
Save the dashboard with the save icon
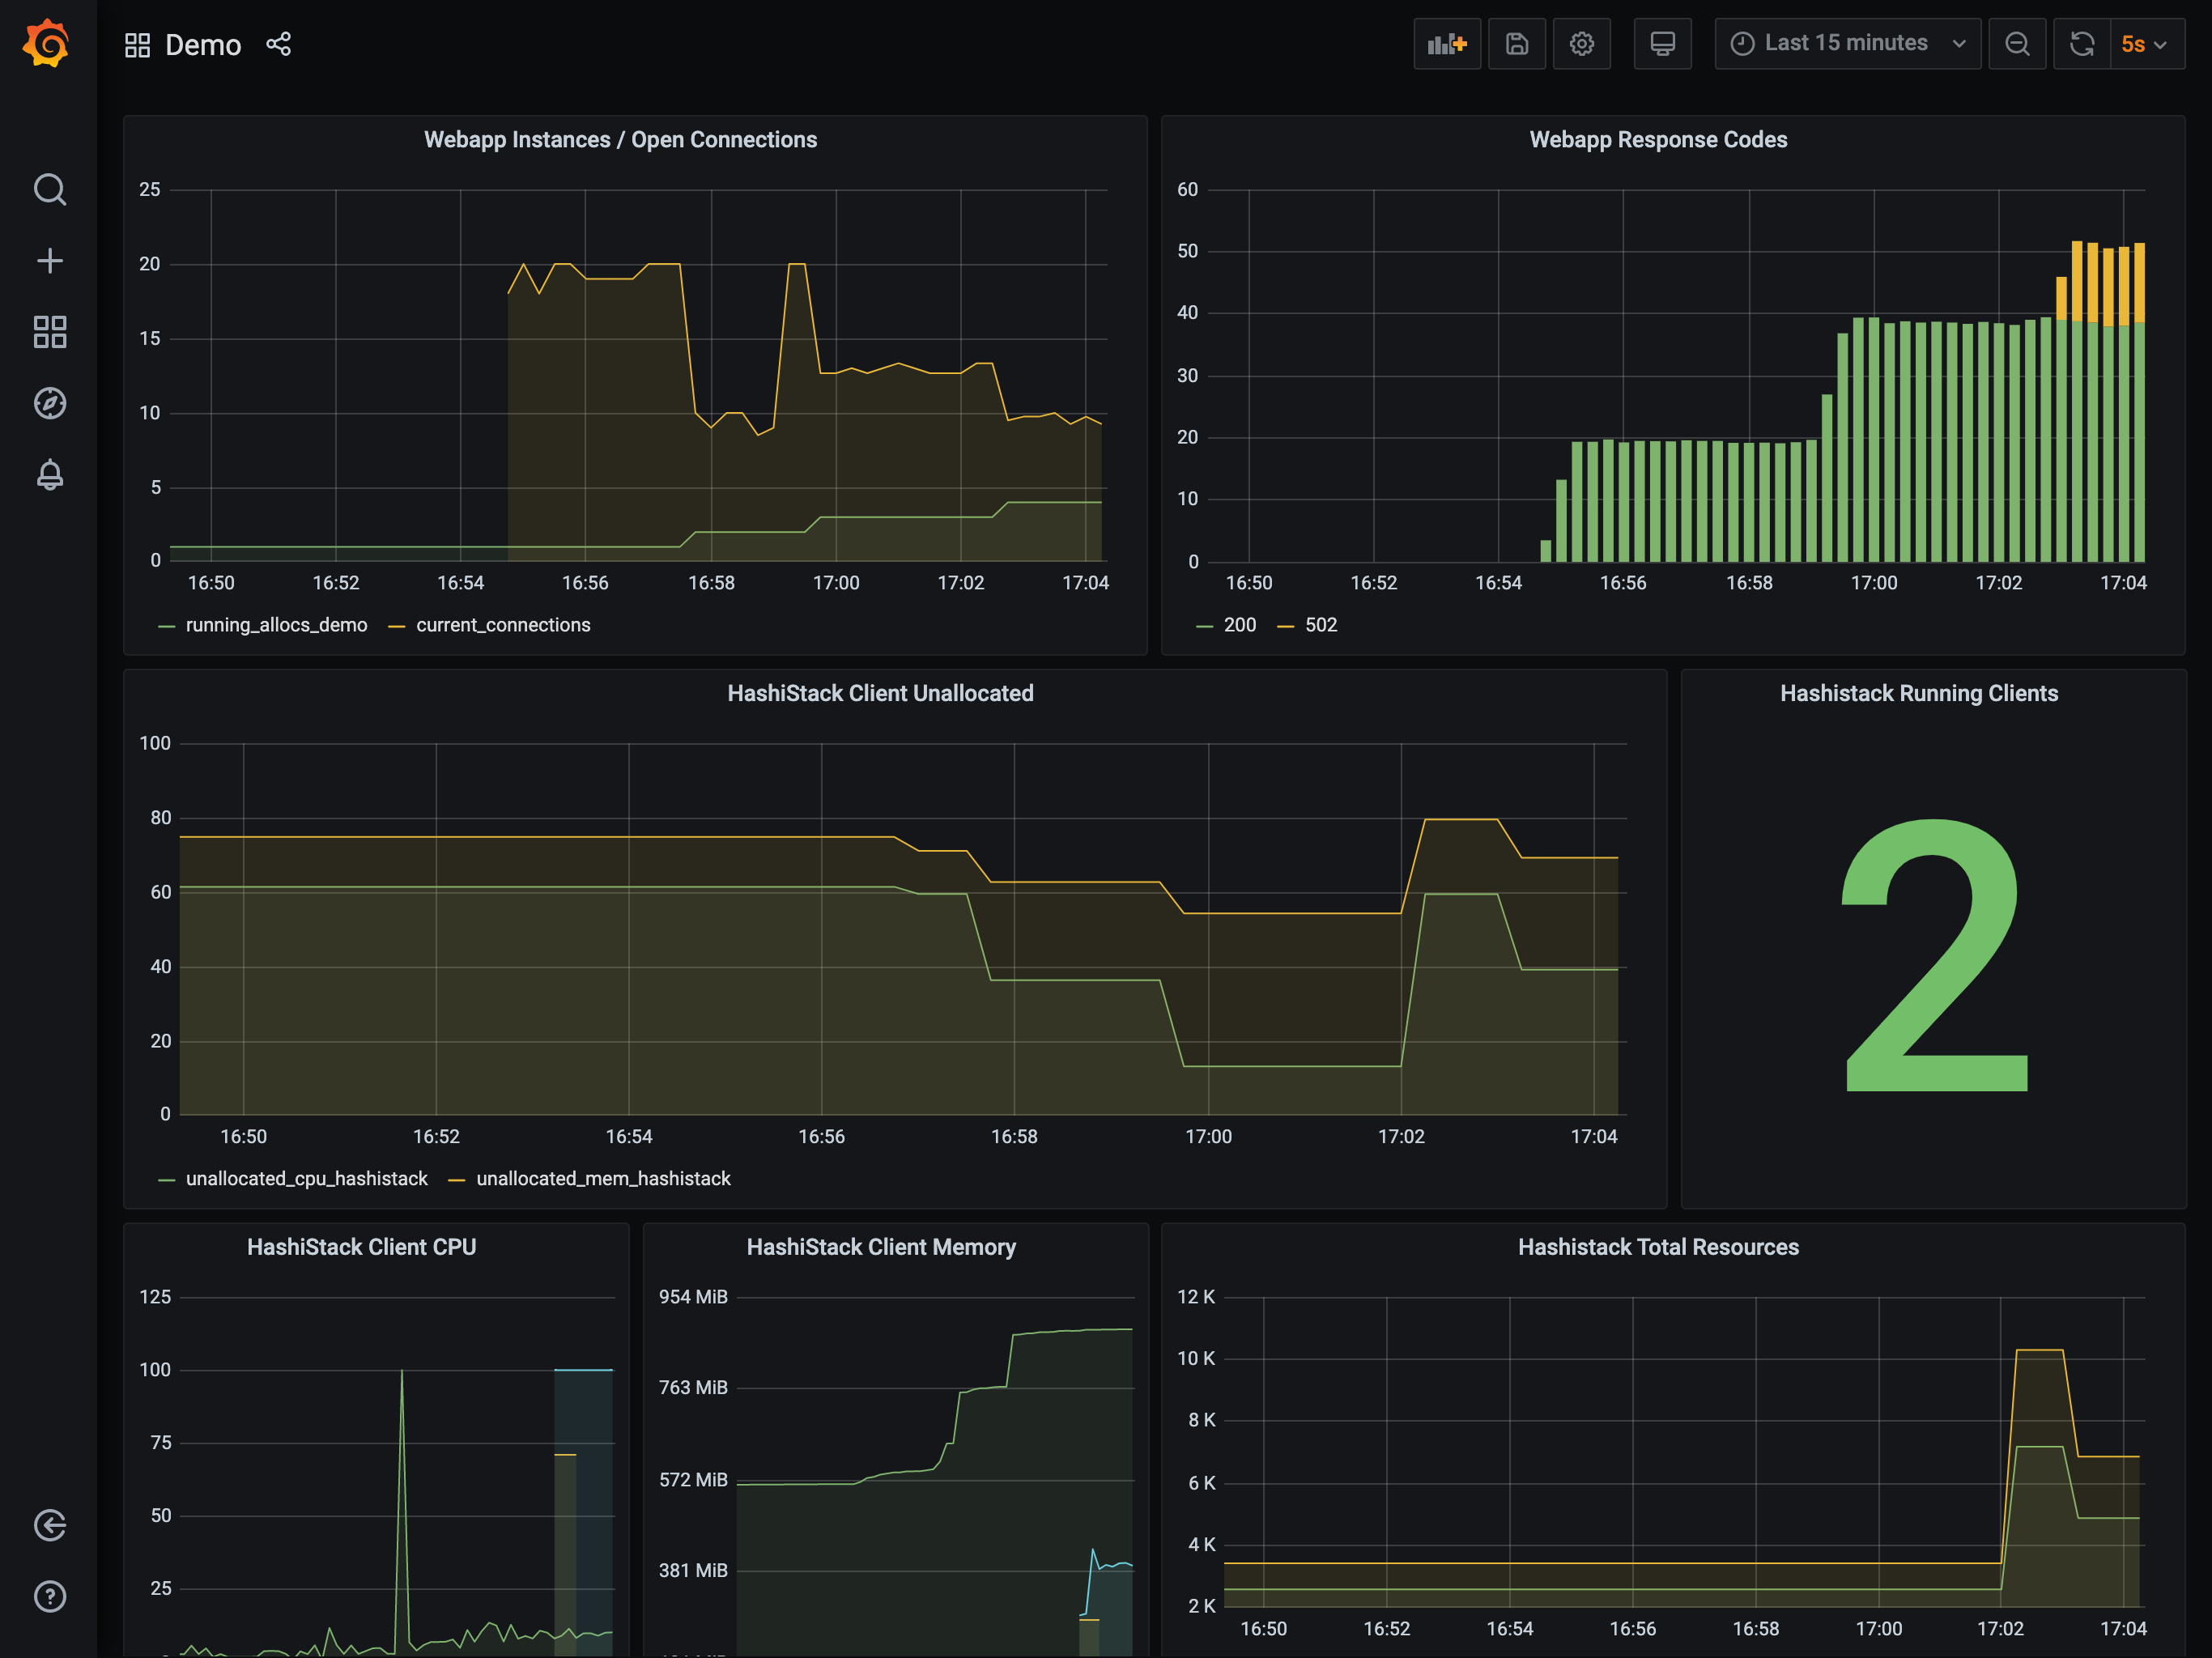coord(1517,44)
